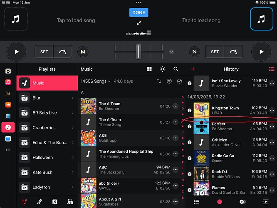Viewport: 277px width, 208px height.
Task: Expand the Cranberries playlist folder
Action: [47, 128]
